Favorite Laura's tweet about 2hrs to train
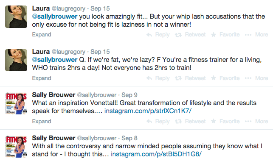Screen dimensions: 273x161 click(225, 78)
